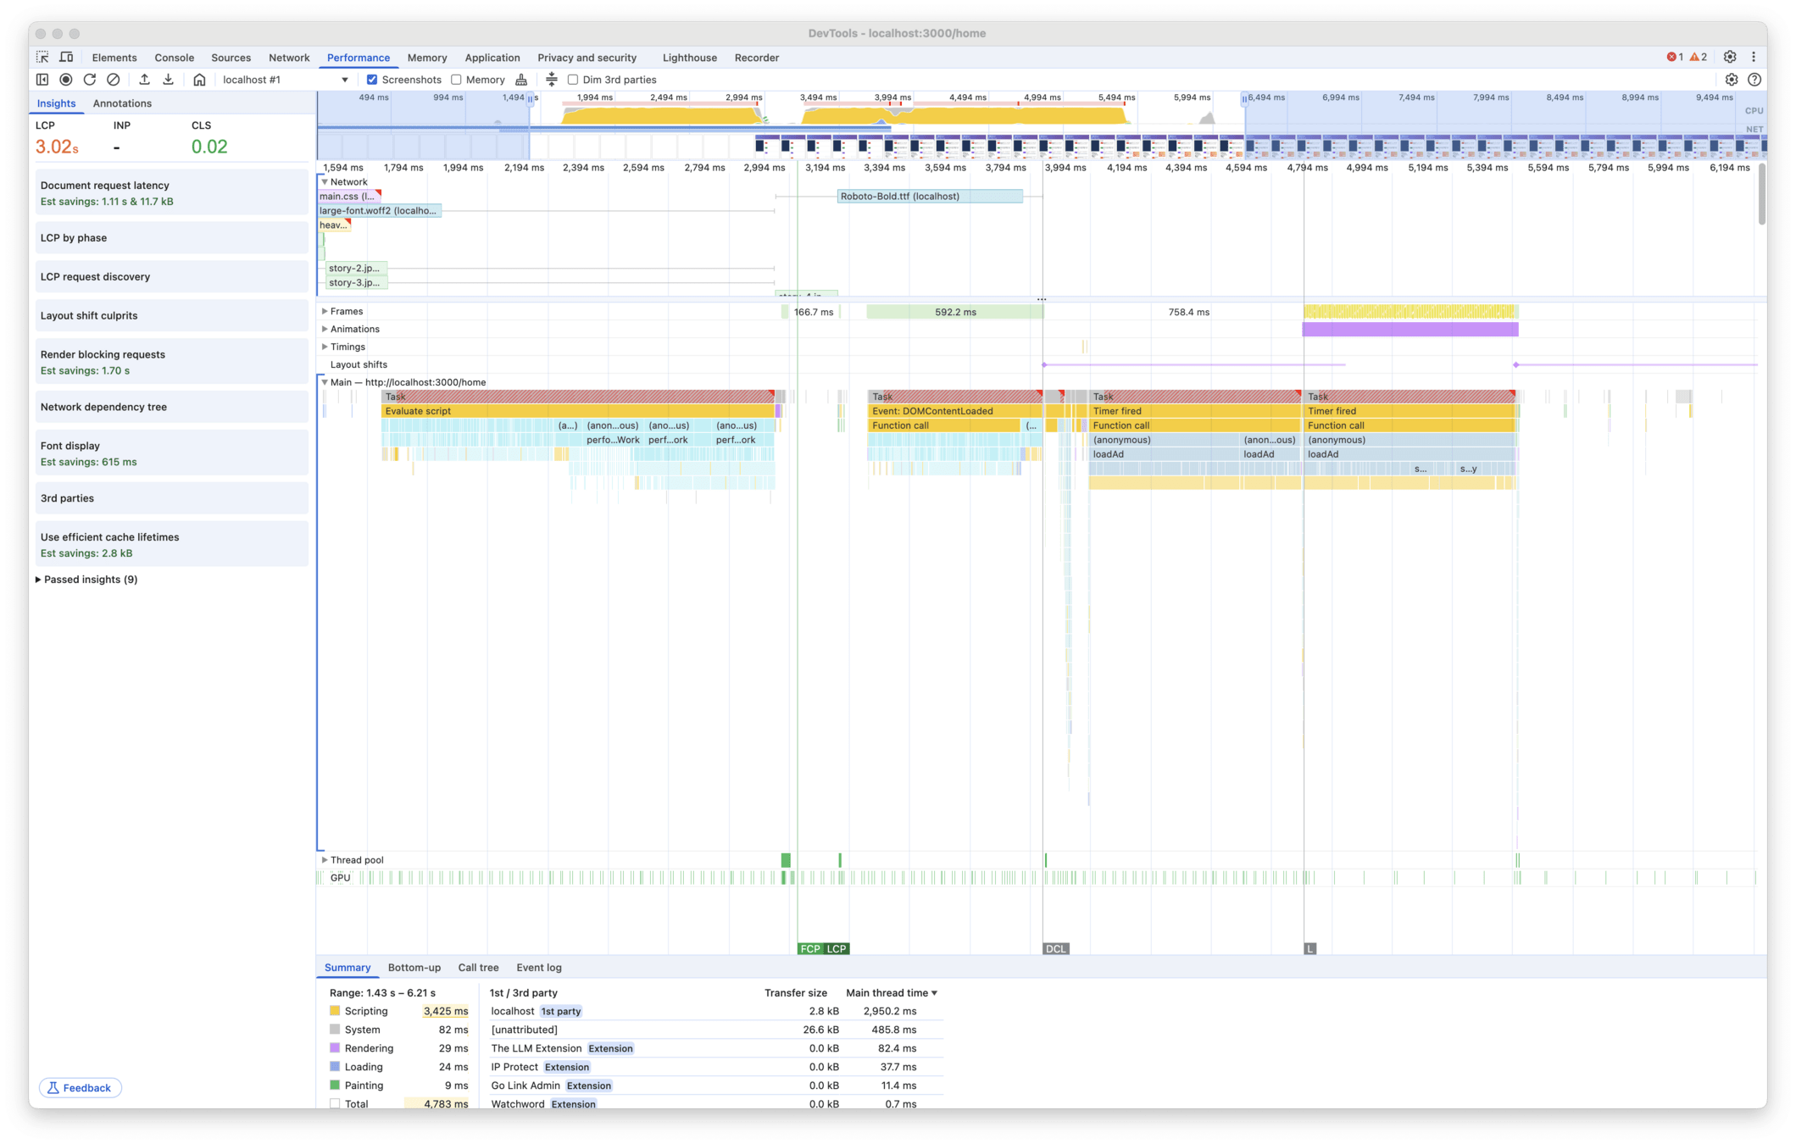Expand the Thread pool track

click(325, 860)
